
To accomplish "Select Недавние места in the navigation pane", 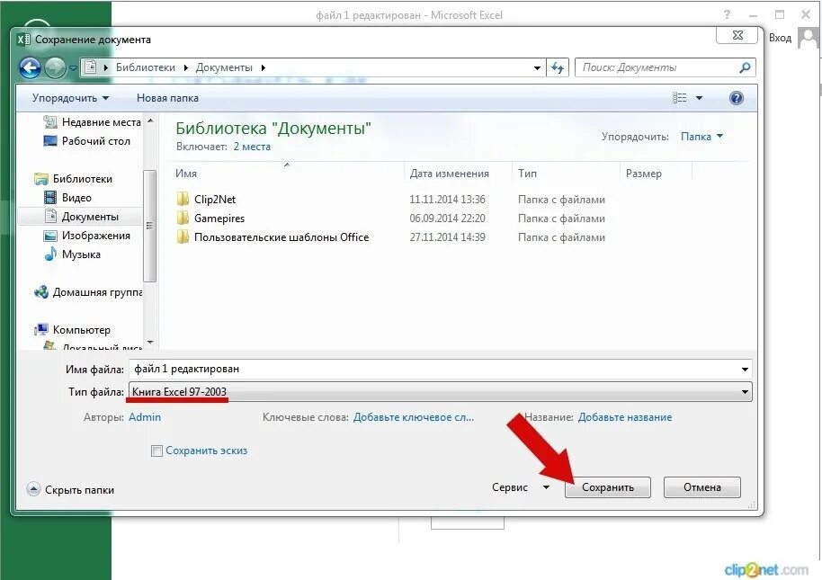I will [x=92, y=122].
